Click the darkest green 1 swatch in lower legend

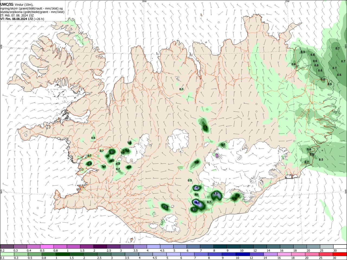(62, 254)
